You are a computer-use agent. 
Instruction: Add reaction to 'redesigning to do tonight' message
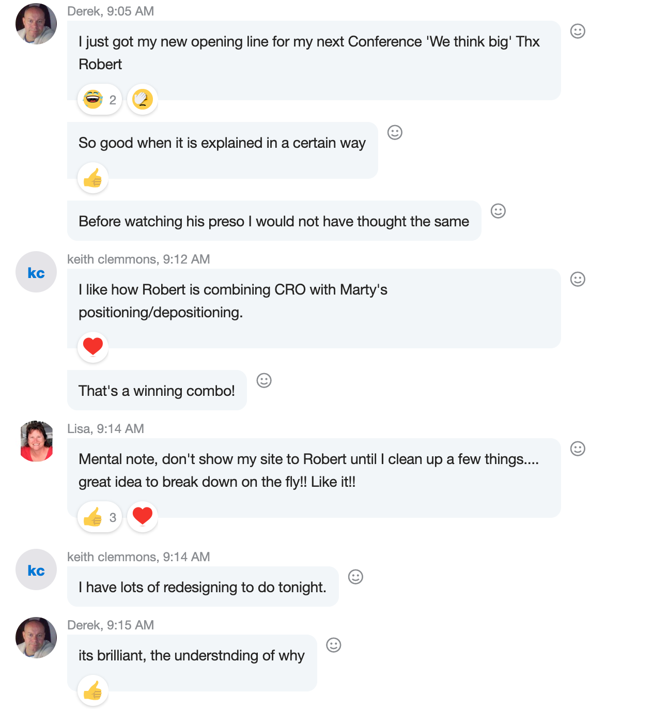[x=355, y=577]
